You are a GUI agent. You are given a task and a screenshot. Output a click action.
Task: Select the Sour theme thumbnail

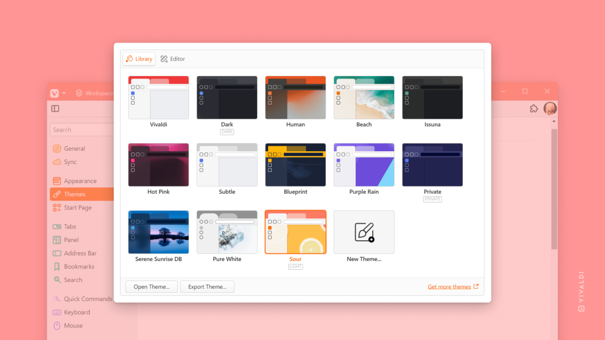(x=295, y=232)
